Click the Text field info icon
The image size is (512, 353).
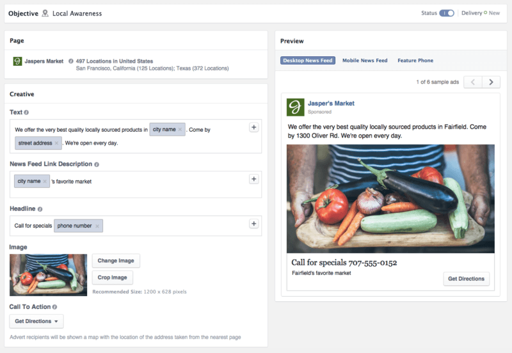[x=27, y=113]
